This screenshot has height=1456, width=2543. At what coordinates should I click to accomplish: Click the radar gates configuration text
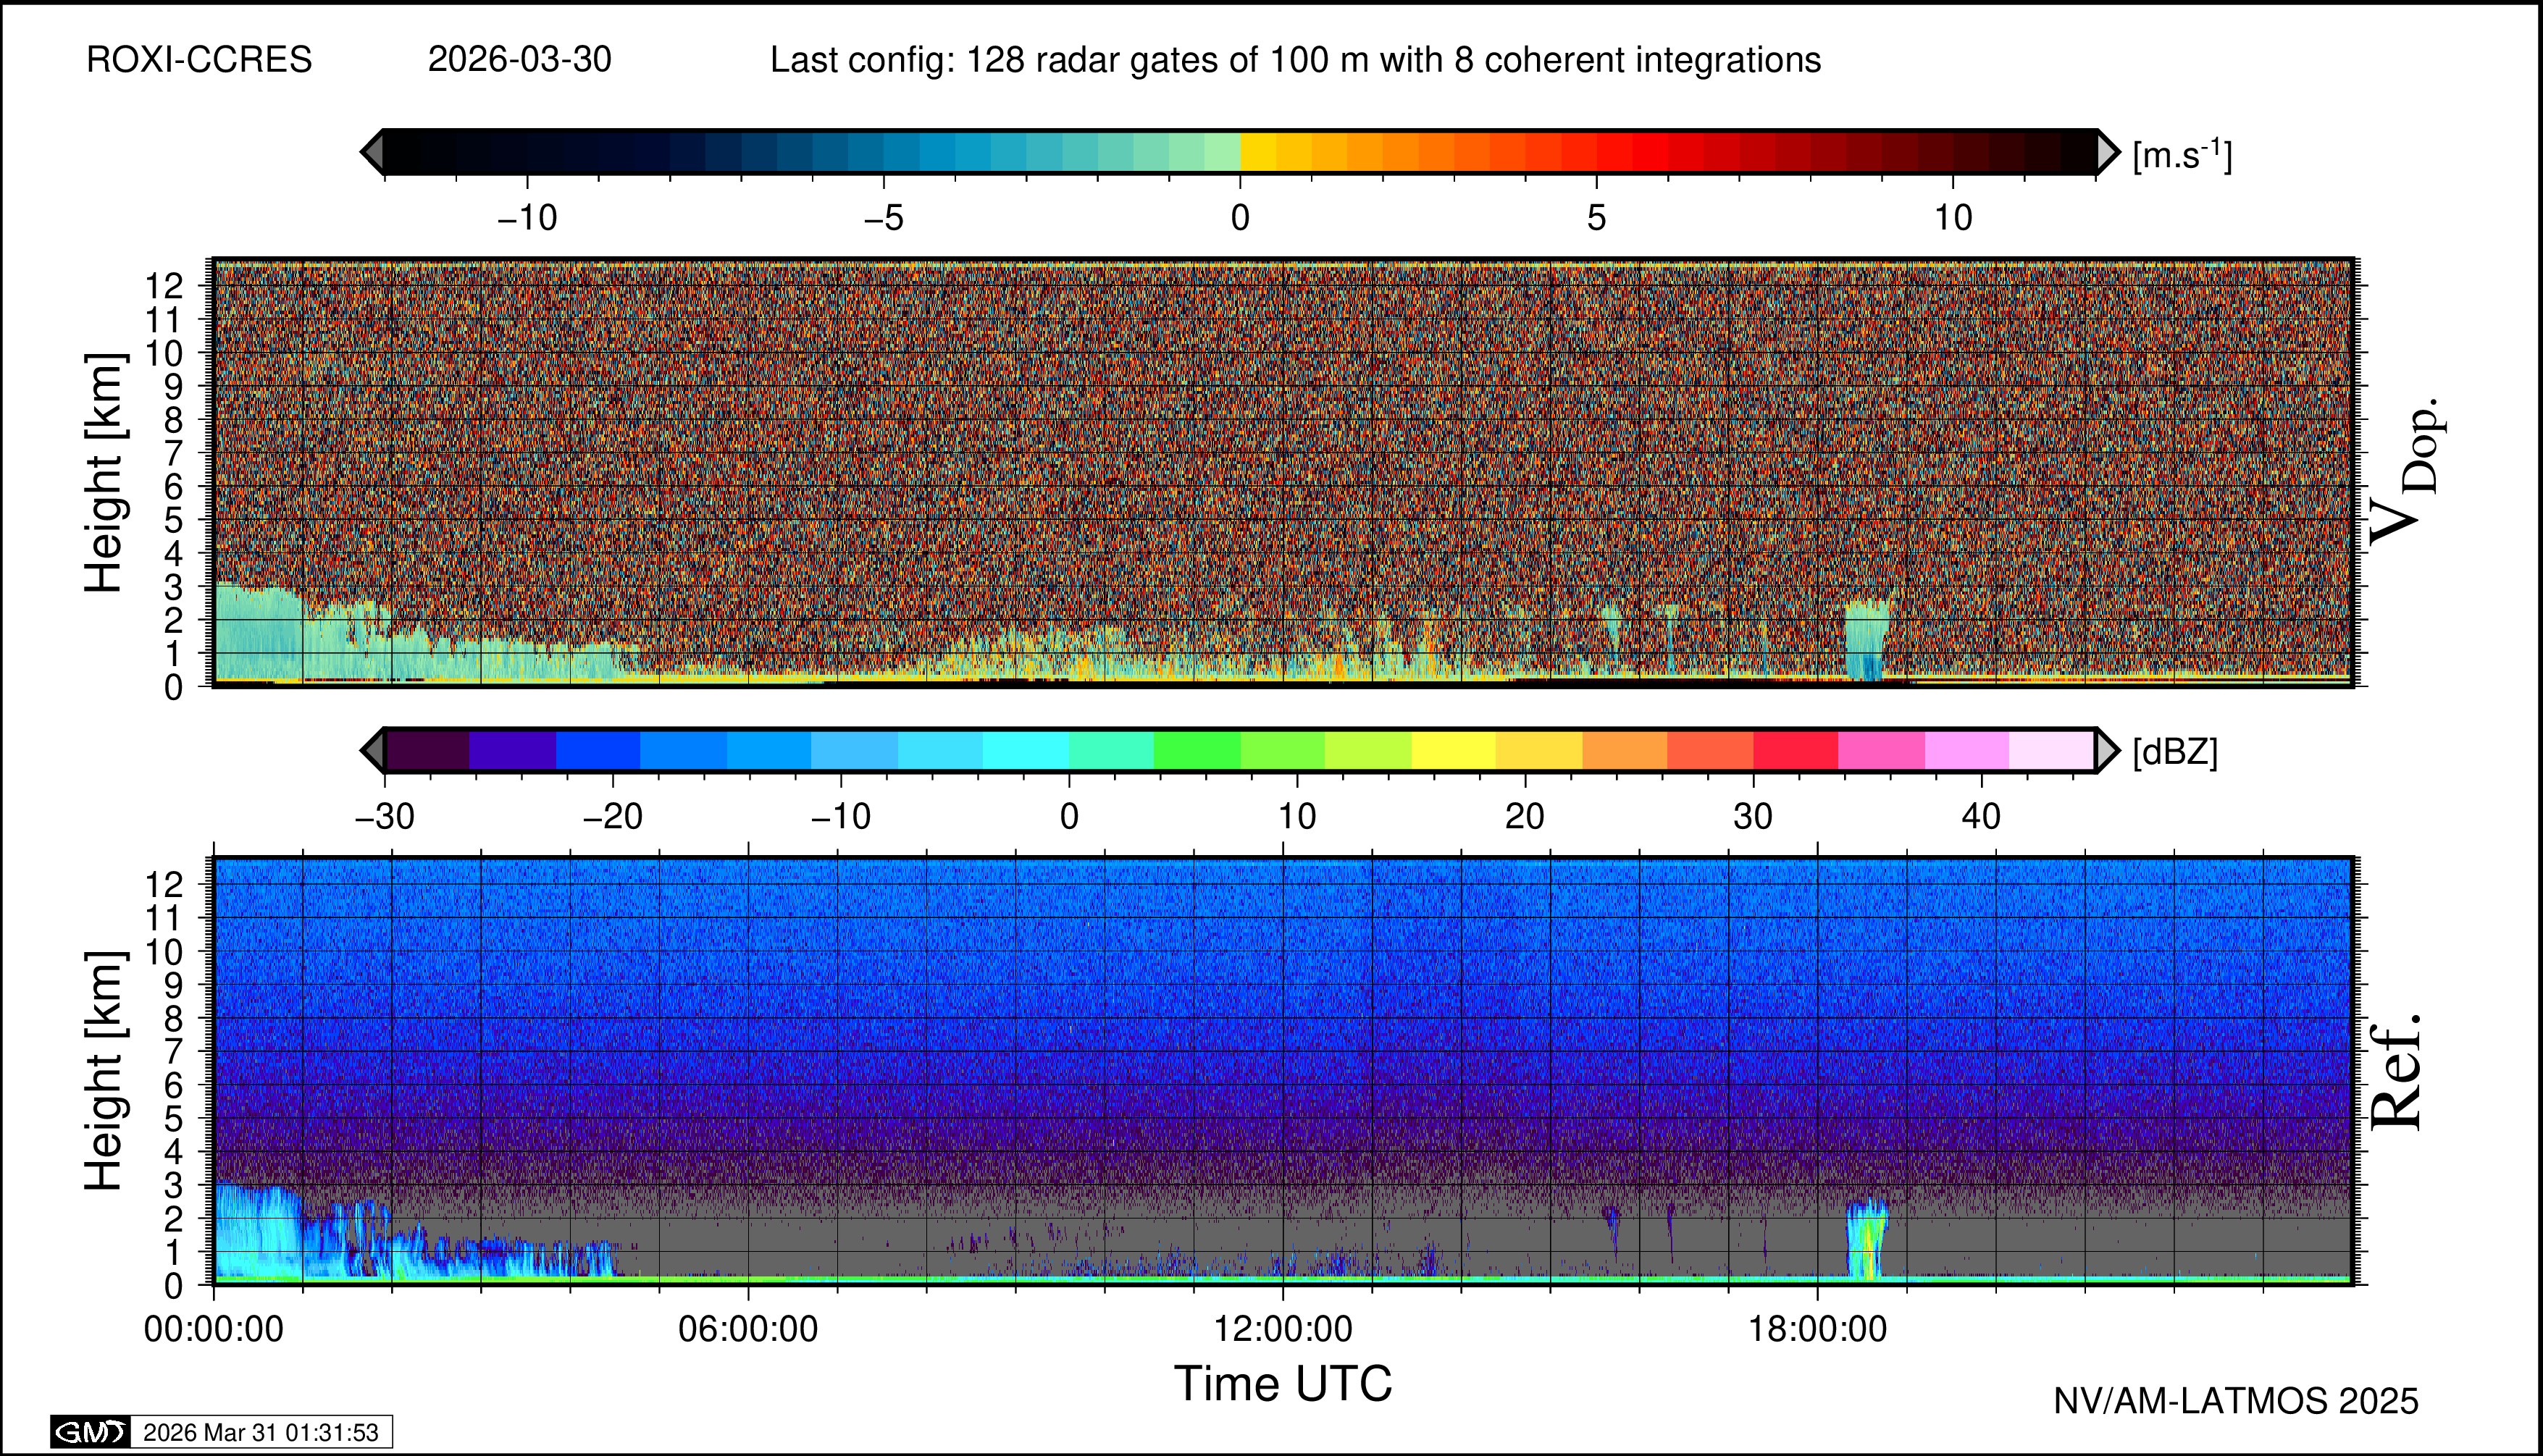coord(1294,60)
